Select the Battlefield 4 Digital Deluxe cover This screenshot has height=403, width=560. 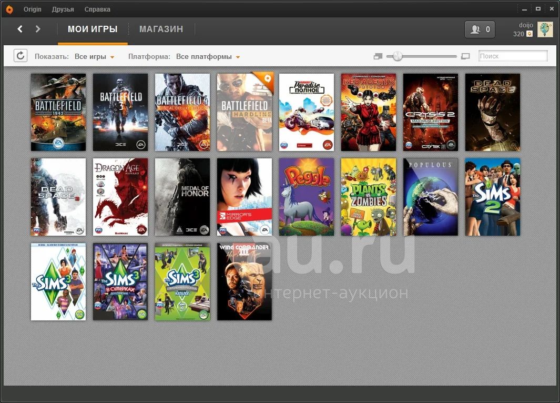coord(182,112)
